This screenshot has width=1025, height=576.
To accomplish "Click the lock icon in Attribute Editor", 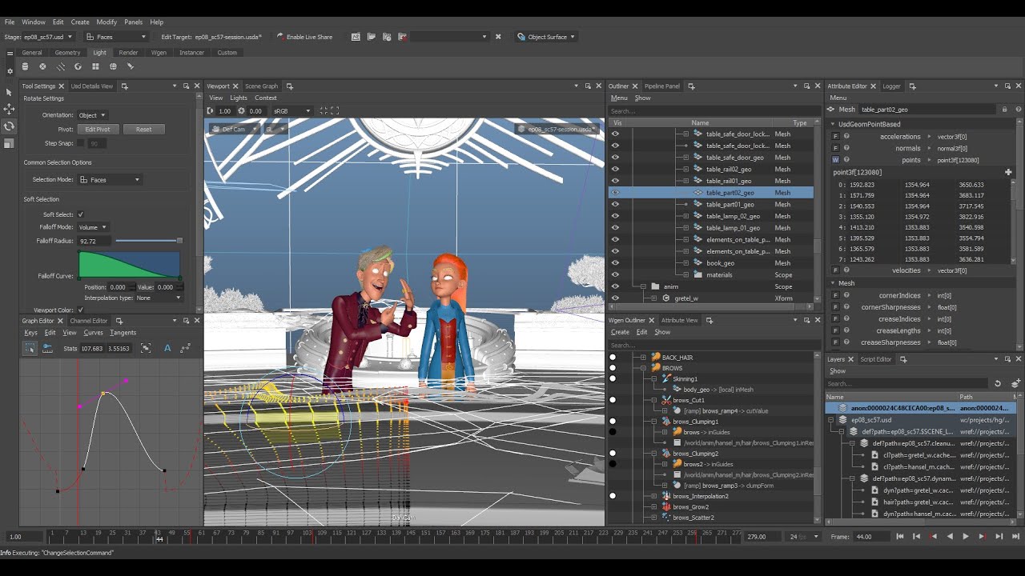I will pos(1004,110).
